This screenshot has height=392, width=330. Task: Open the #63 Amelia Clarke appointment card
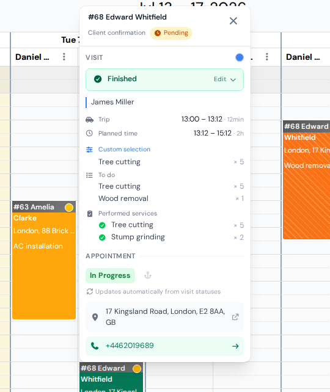tap(44, 260)
